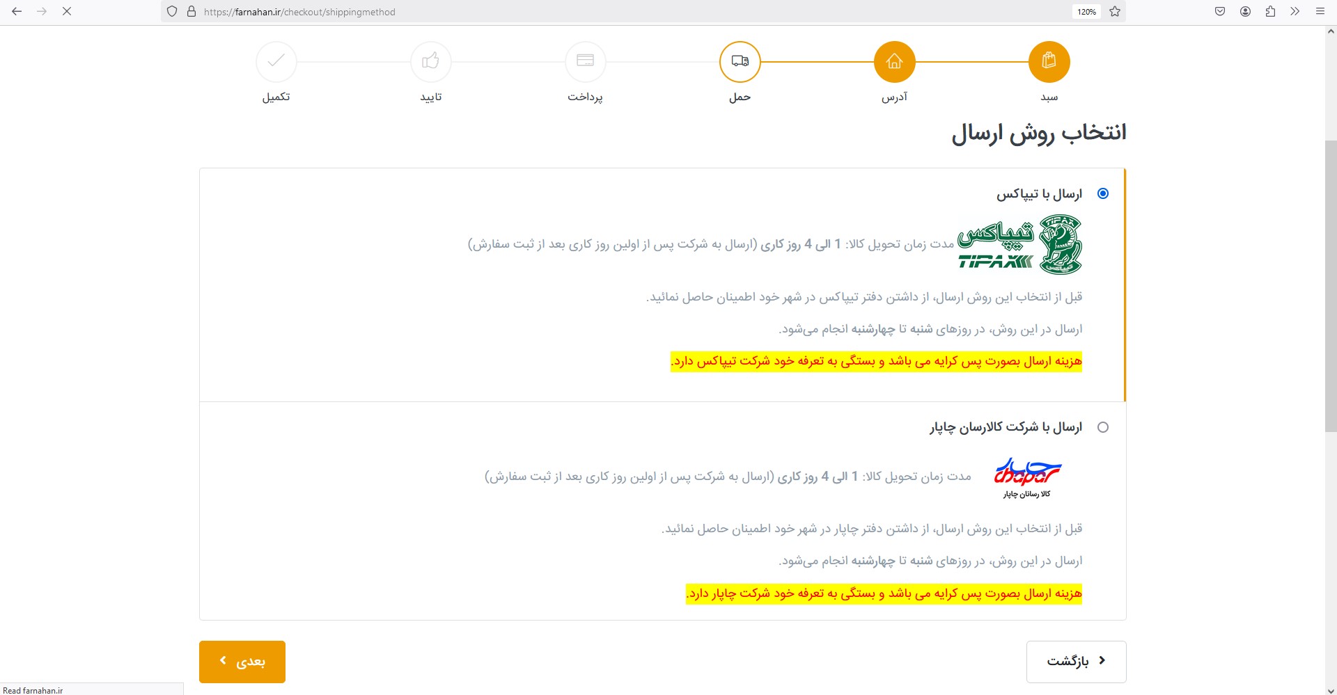
Task: Stop page loading with the X button
Action: 67,12
